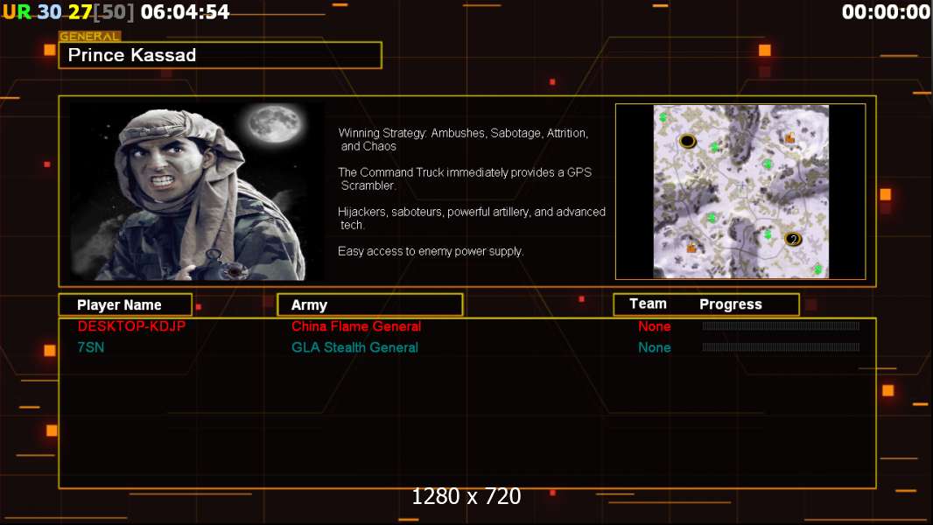Select player DESKTOP-KDJP
Image resolution: width=933 pixels, height=525 pixels.
click(131, 326)
